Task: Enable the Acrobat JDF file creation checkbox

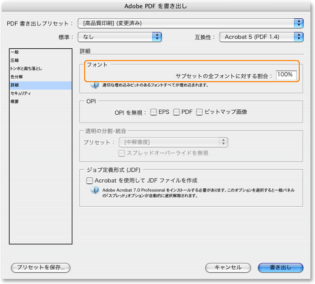Action: tap(90, 181)
